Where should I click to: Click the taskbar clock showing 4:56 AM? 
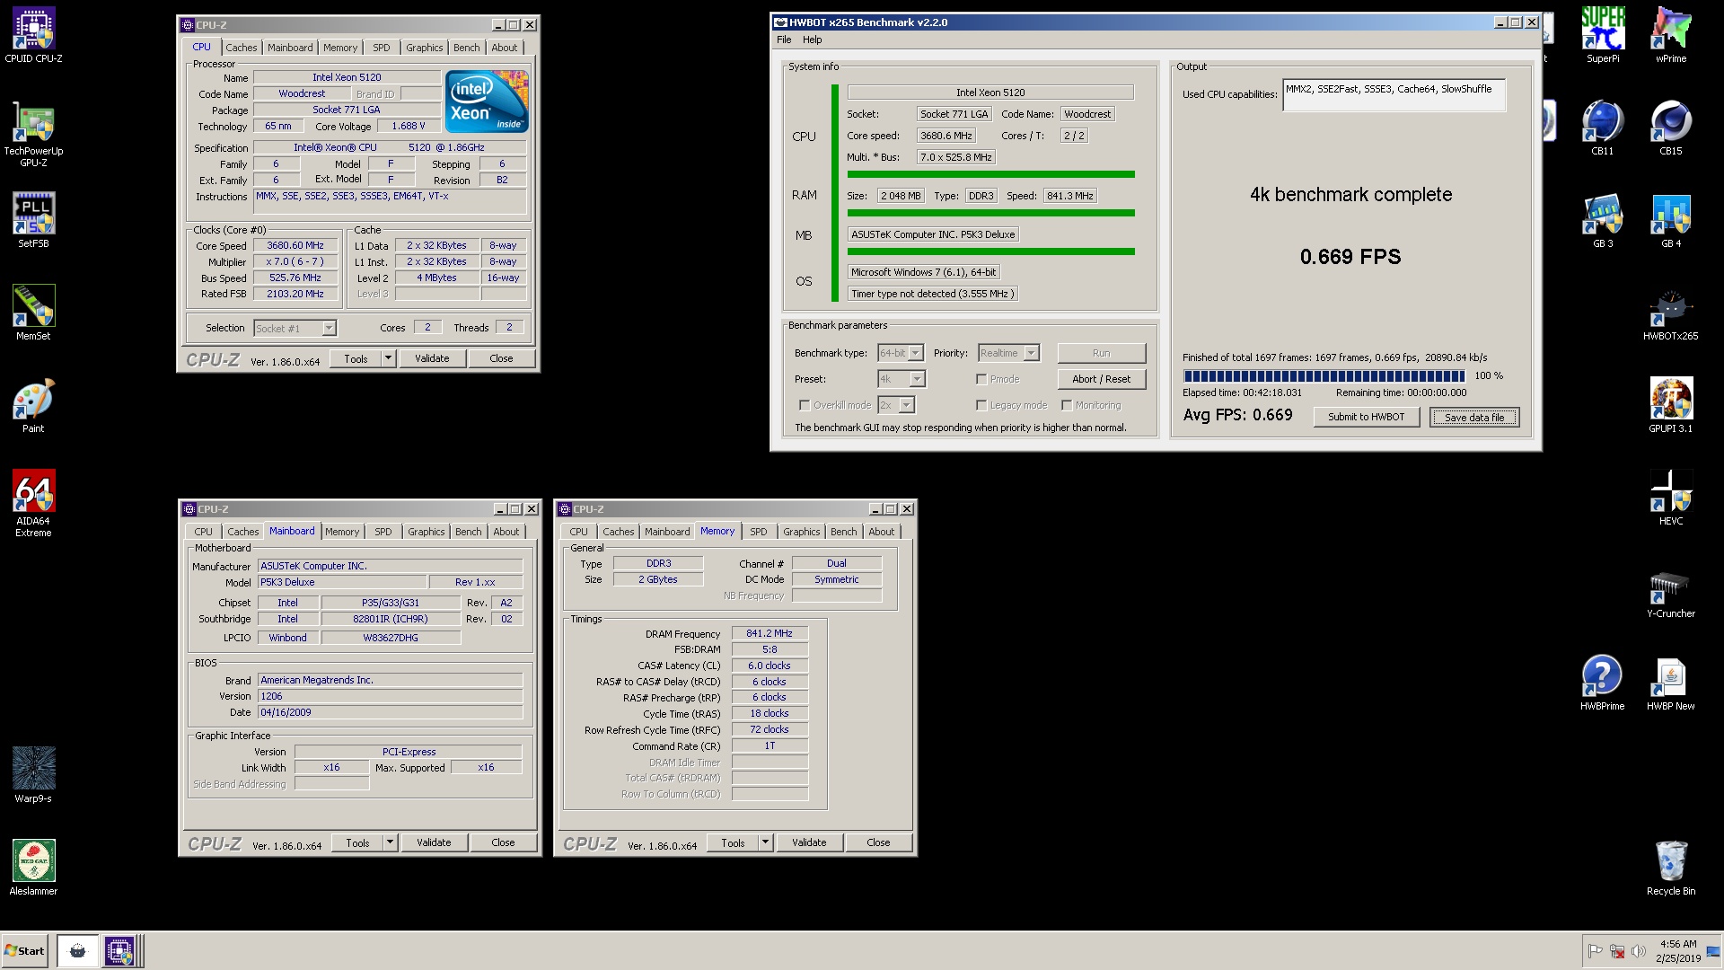[1678, 951]
